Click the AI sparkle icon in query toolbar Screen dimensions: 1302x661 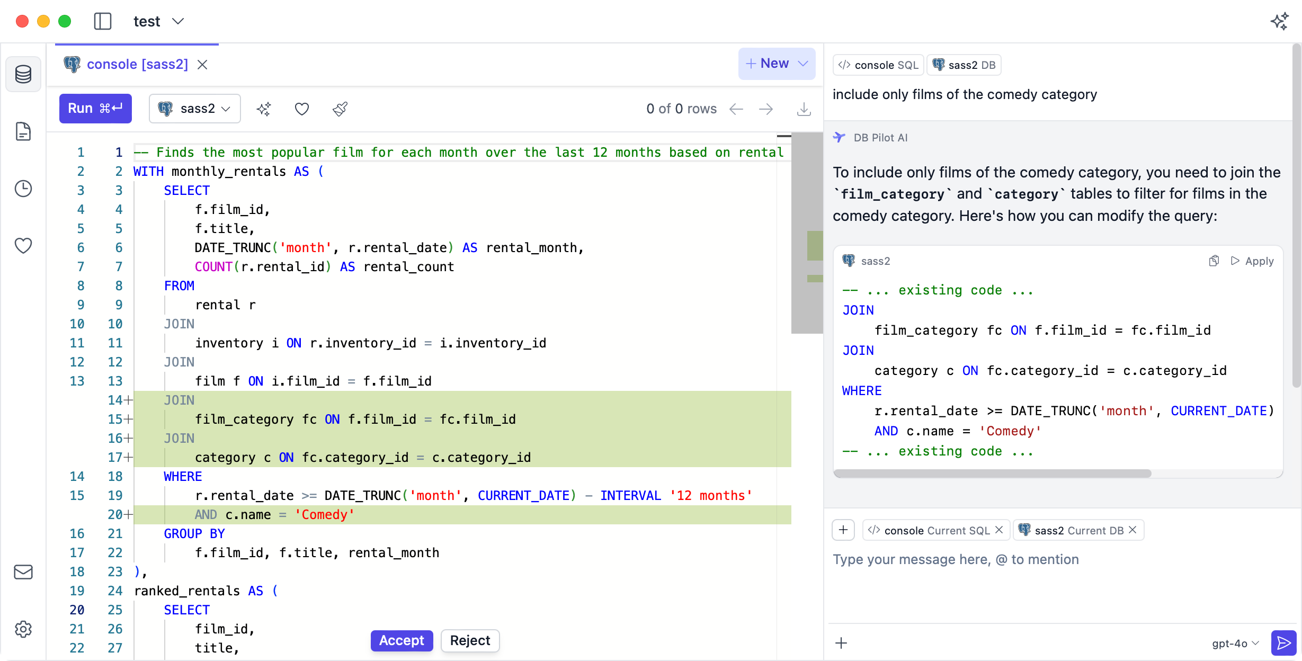click(264, 109)
